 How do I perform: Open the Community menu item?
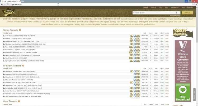click(175, 8)
